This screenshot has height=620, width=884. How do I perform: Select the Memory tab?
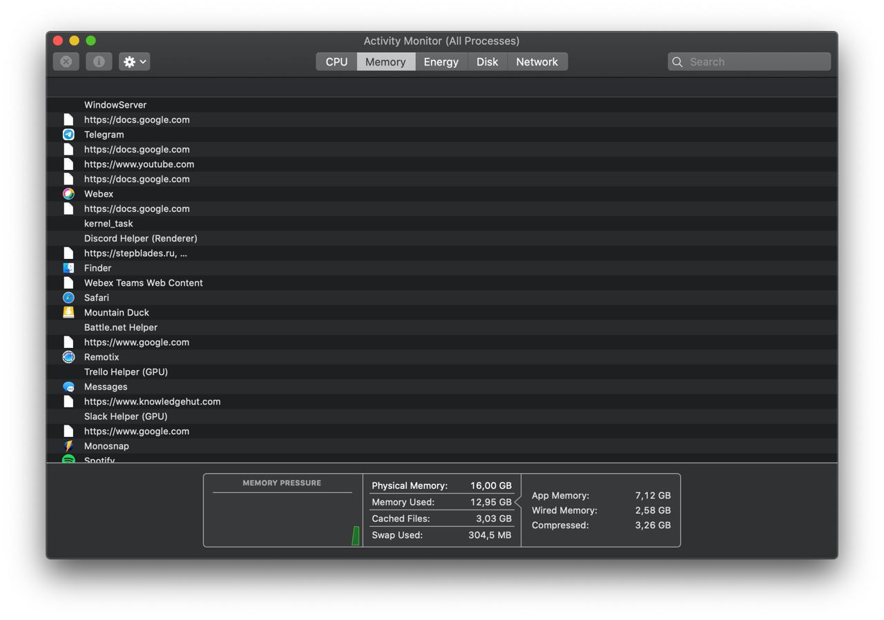pos(385,61)
